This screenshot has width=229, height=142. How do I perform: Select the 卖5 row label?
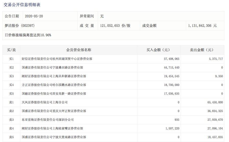[x=11, y=137]
